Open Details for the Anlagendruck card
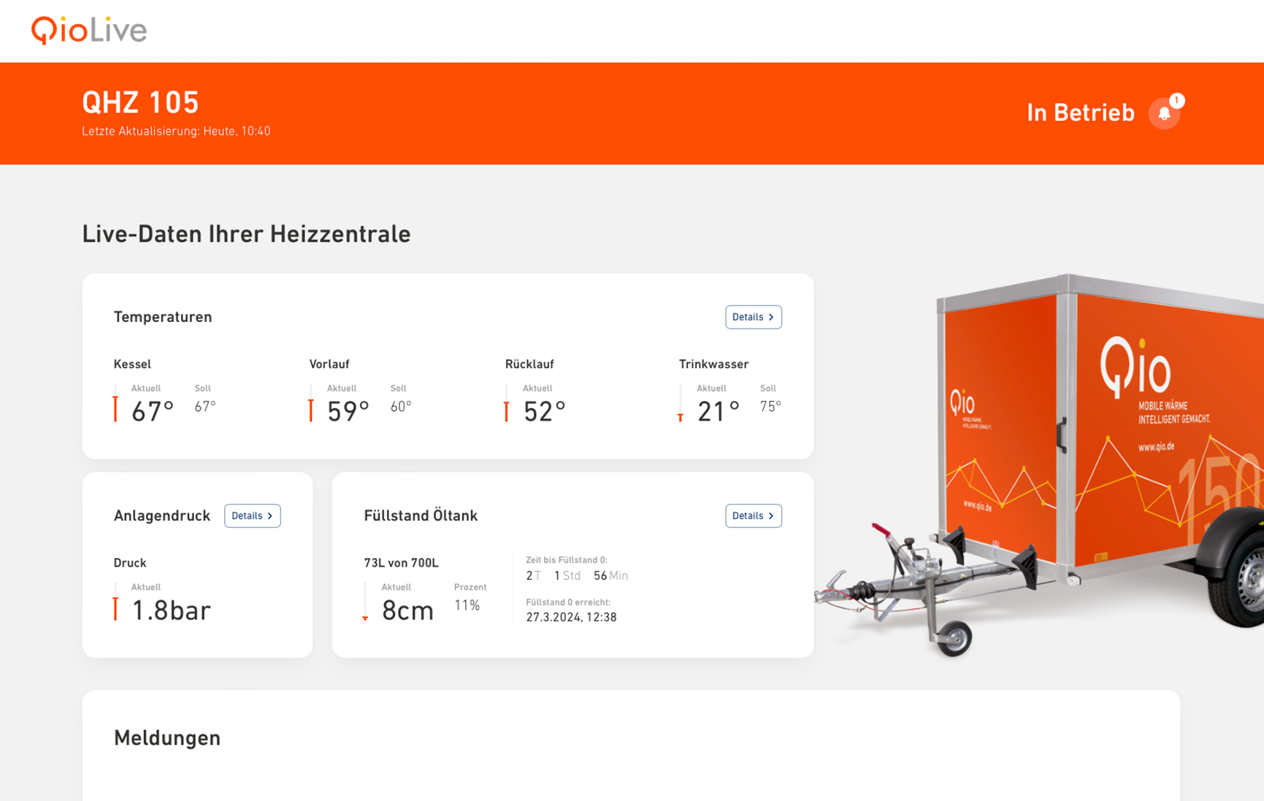 click(252, 516)
